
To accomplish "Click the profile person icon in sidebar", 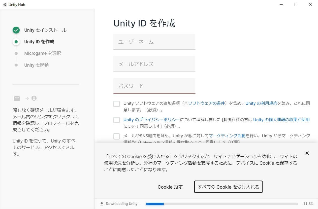I will coord(34,98).
